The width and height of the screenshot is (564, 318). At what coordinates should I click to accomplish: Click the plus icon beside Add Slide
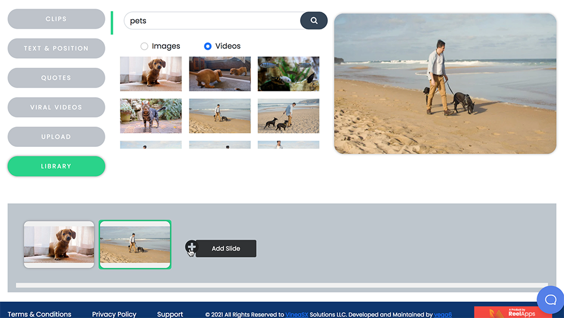(191, 247)
